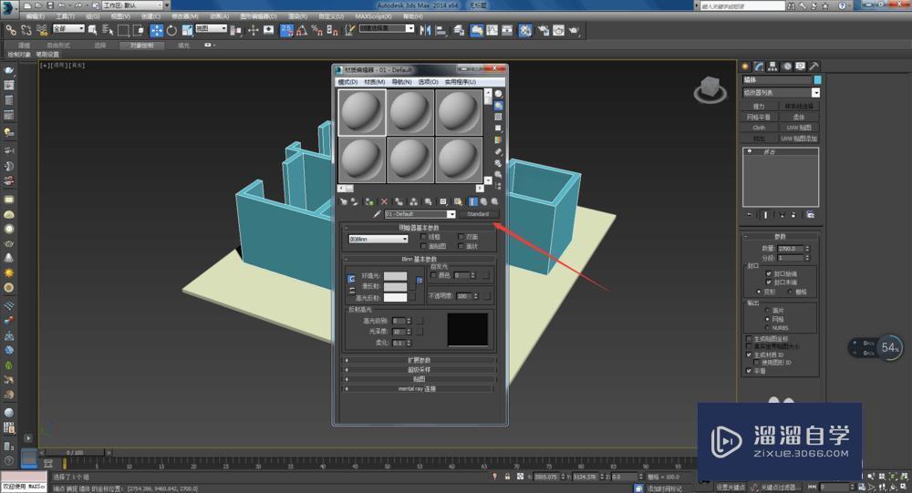912x493 pixels.
Task: Open the 模式(D) menu in Material Editor
Action: (x=347, y=82)
